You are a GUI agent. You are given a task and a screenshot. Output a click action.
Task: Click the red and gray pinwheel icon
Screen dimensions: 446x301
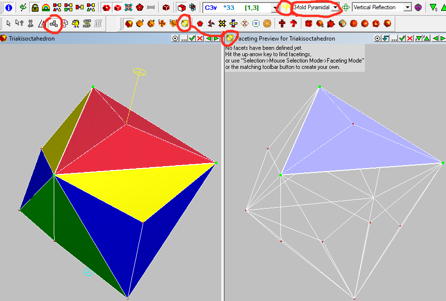[211, 23]
